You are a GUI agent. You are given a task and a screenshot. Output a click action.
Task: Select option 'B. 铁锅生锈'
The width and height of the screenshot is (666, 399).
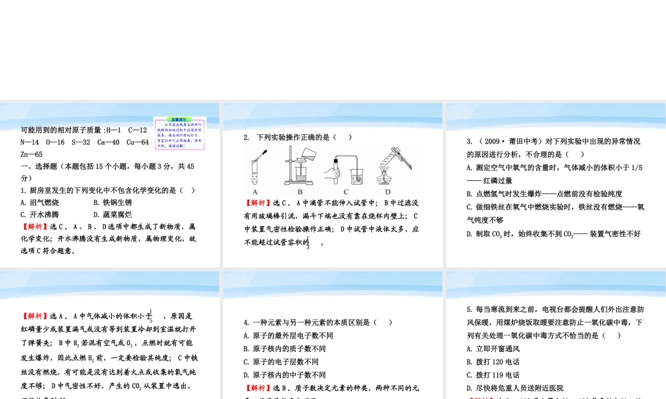[x=113, y=203]
